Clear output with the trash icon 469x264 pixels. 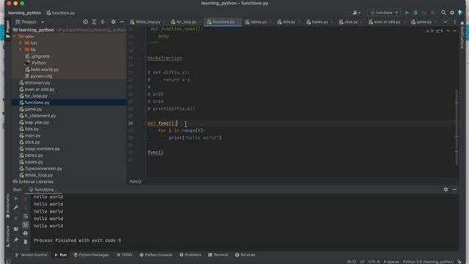pyautogui.click(x=26, y=241)
